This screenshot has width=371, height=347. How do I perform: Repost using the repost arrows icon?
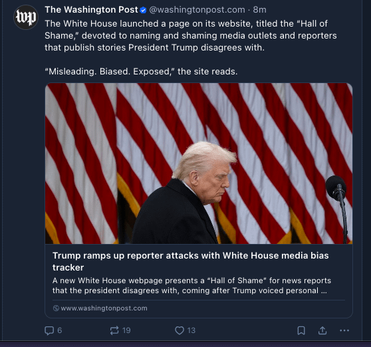[114, 330]
